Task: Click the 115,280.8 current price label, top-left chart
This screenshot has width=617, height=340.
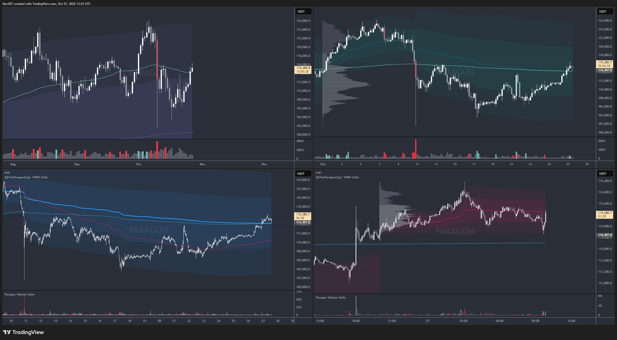Action: 303,68
